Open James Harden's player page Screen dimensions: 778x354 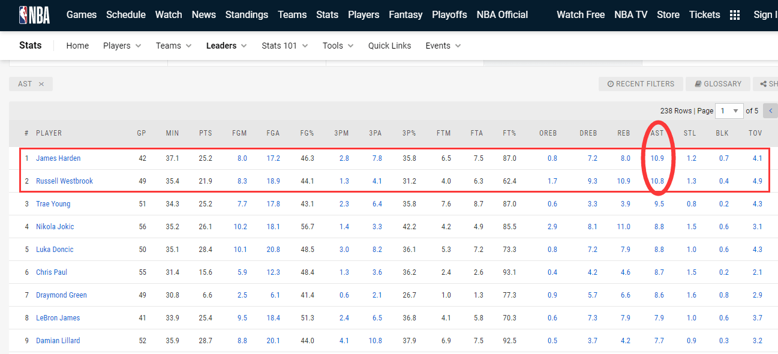[x=58, y=158]
